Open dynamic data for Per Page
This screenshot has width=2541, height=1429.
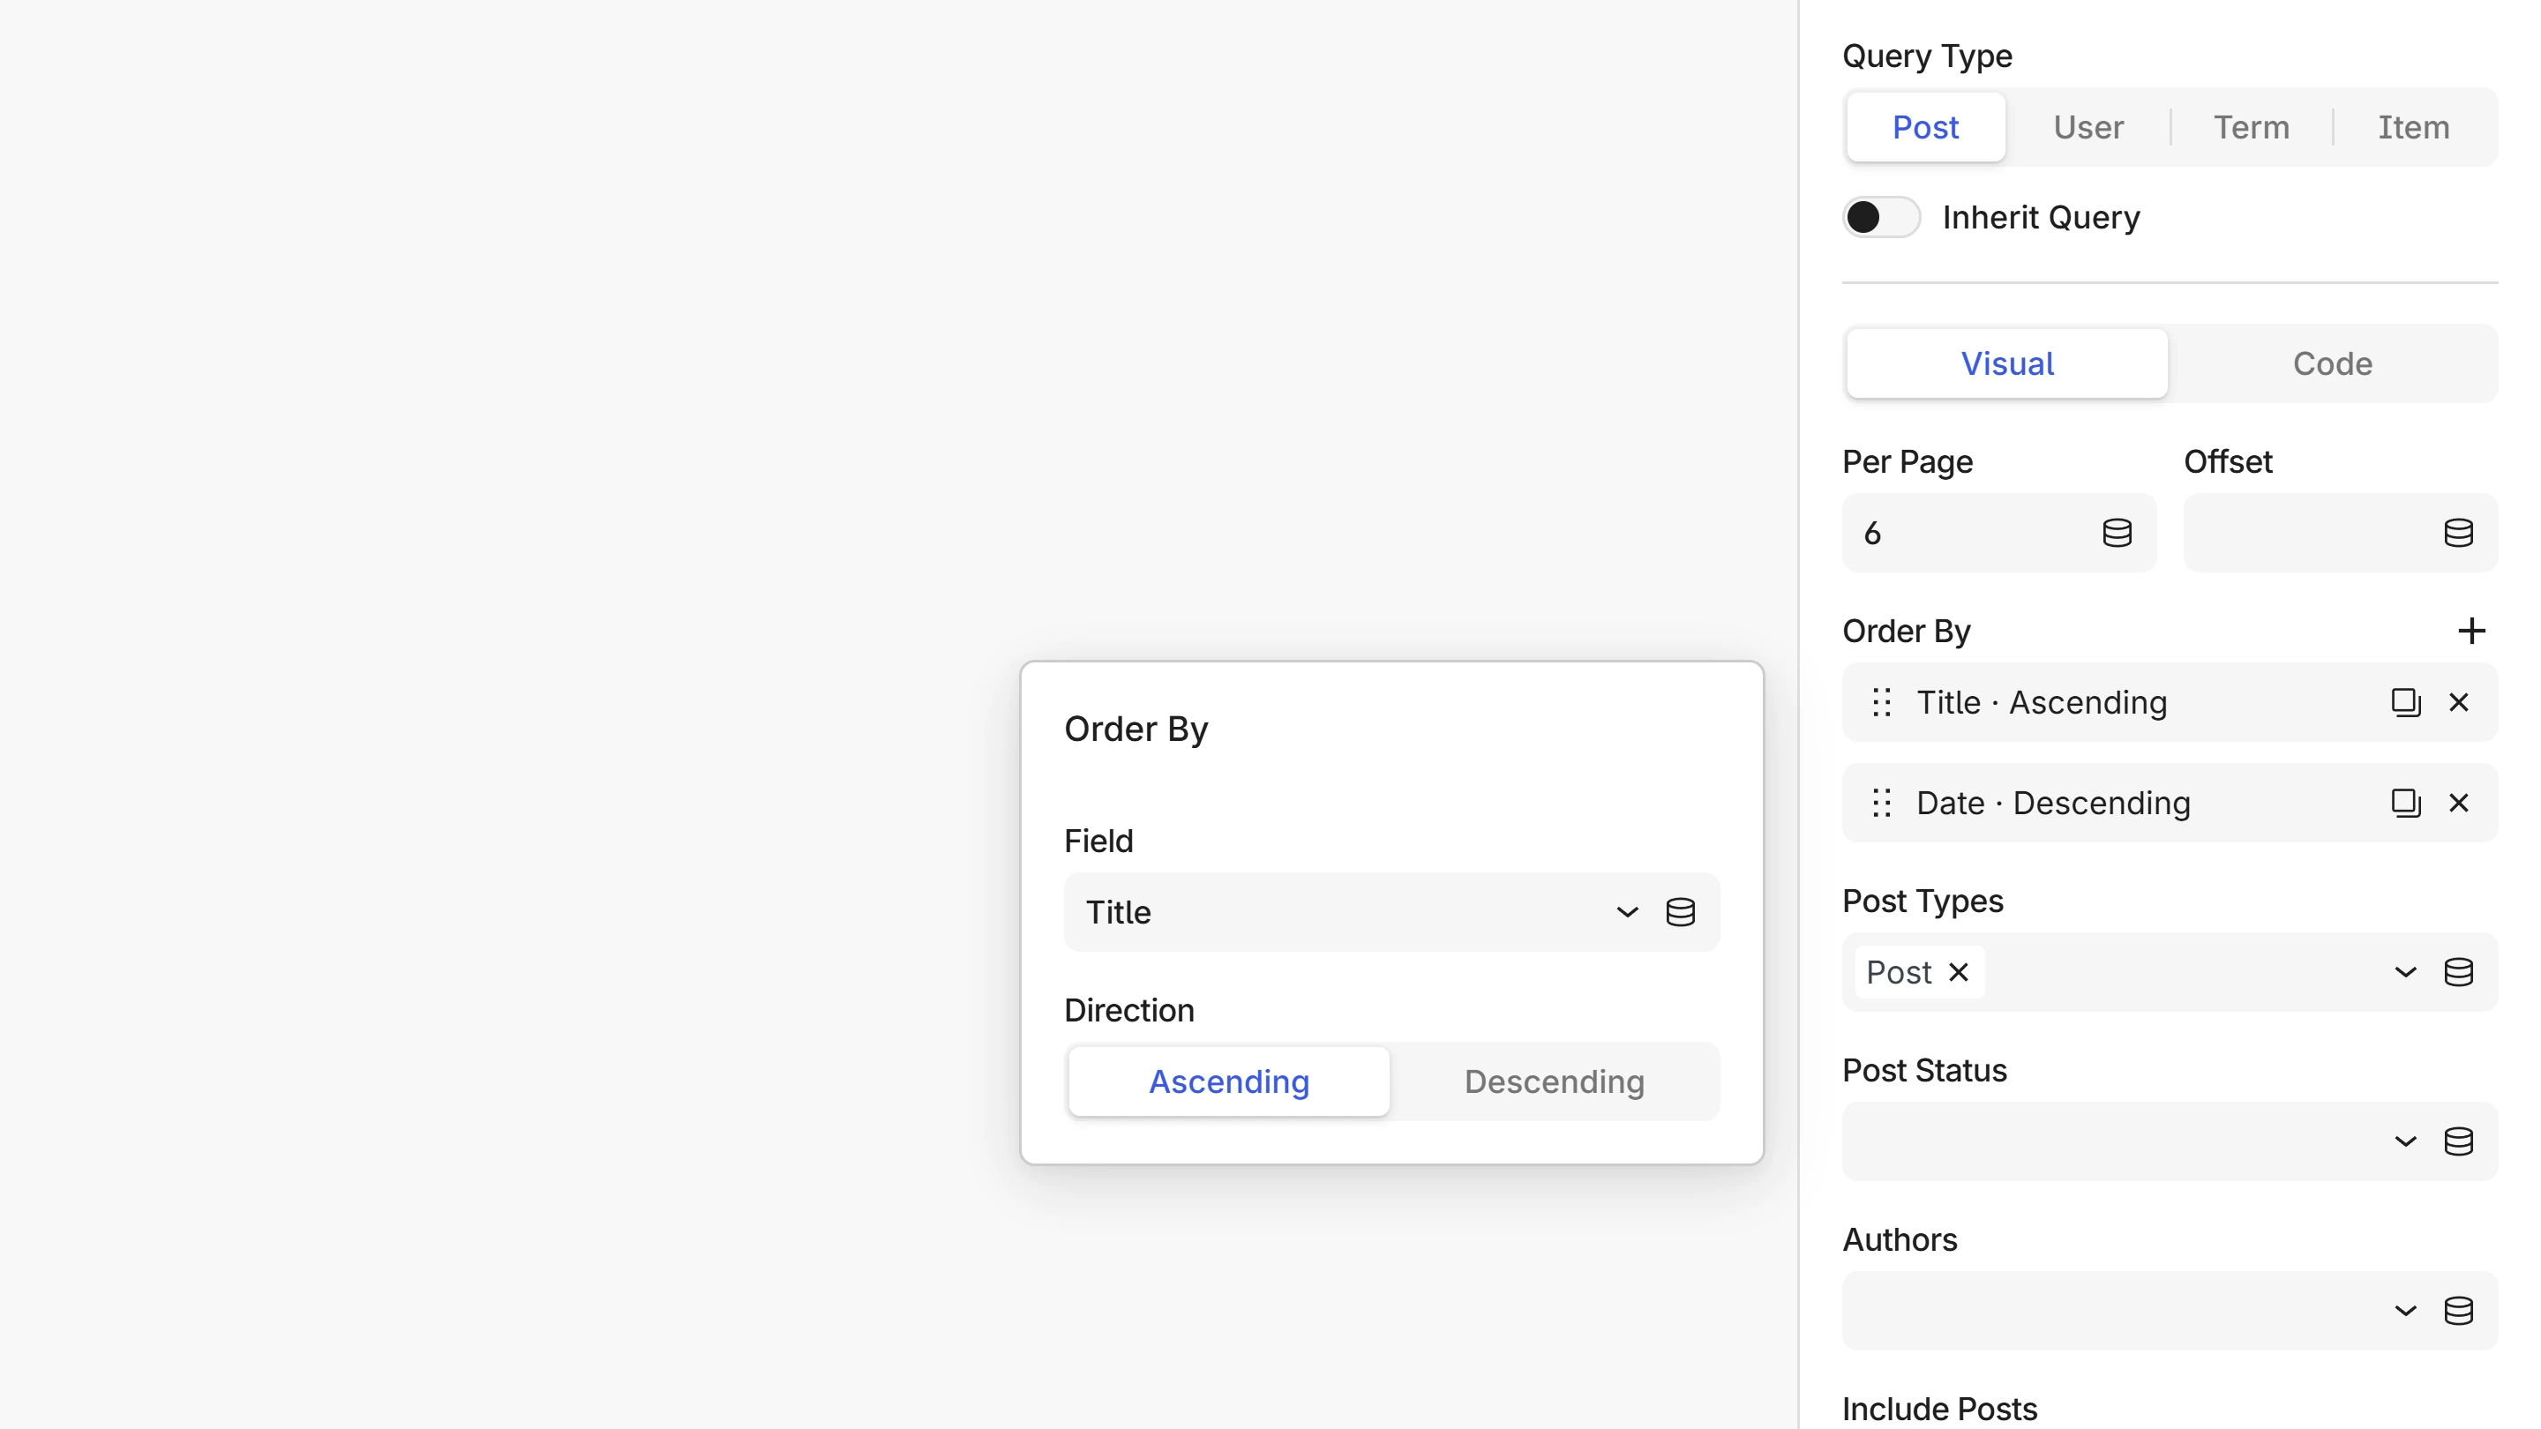point(2117,534)
